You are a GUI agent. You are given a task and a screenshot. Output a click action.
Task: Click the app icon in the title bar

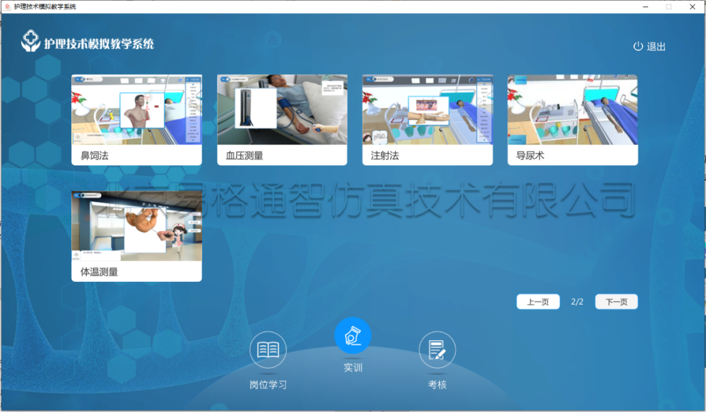(x=7, y=7)
